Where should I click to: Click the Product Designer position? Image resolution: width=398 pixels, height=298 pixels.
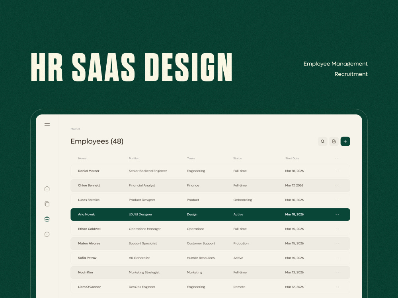point(142,200)
